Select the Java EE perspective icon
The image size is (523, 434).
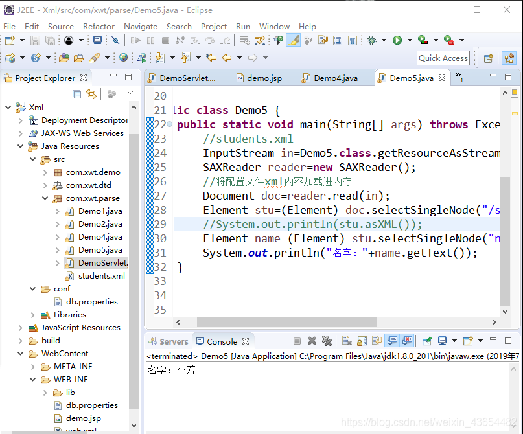coord(509,58)
